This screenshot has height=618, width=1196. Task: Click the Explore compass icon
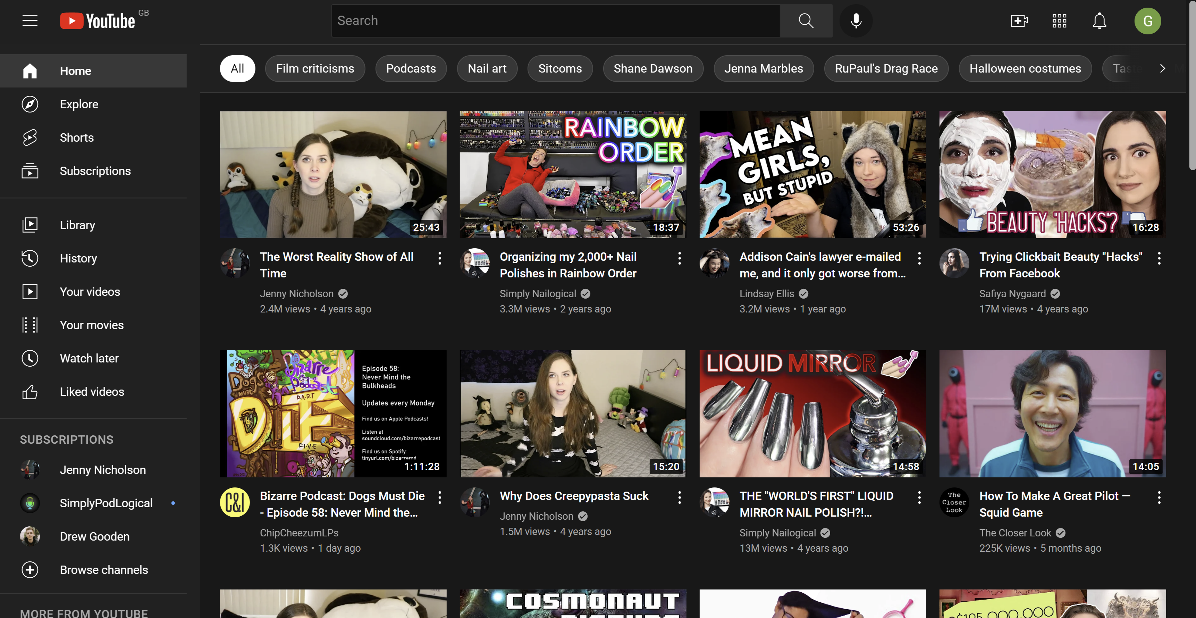point(30,104)
